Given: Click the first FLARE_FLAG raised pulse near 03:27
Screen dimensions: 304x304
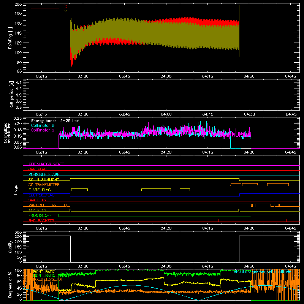Looking at the screenshot, I should (x=79, y=190).
